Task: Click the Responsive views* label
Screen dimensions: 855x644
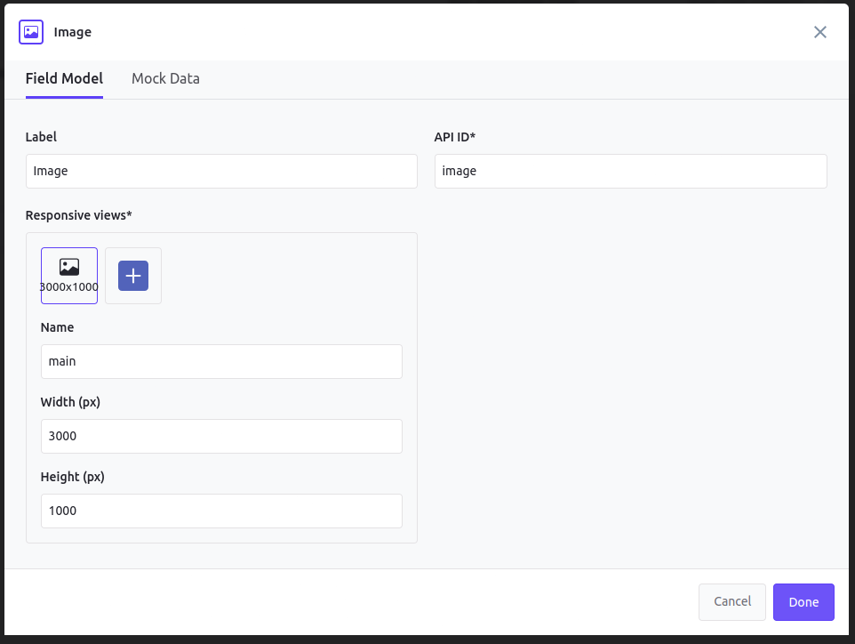Action: 78,215
